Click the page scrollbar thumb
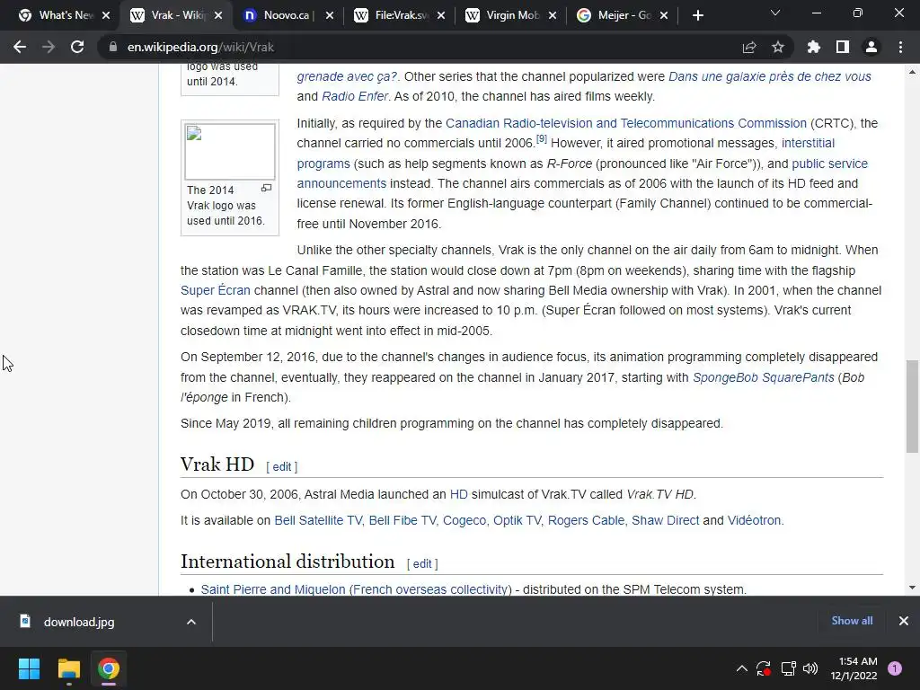The image size is (920, 690). pyautogui.click(x=912, y=407)
